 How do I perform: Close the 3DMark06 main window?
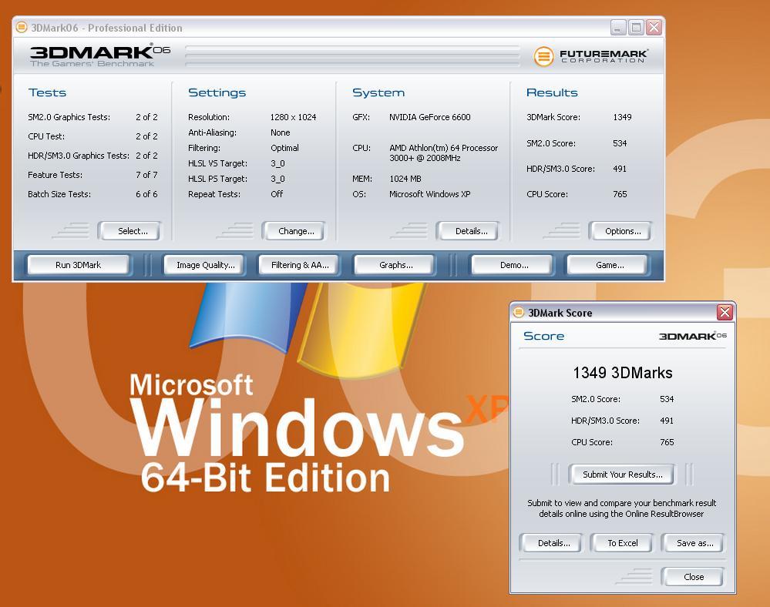654,28
